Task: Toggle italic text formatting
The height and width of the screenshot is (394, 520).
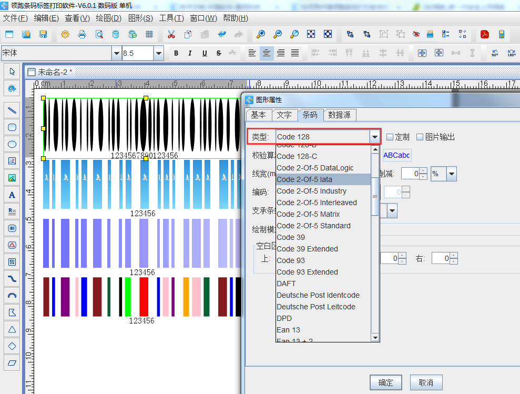Action: point(190,53)
